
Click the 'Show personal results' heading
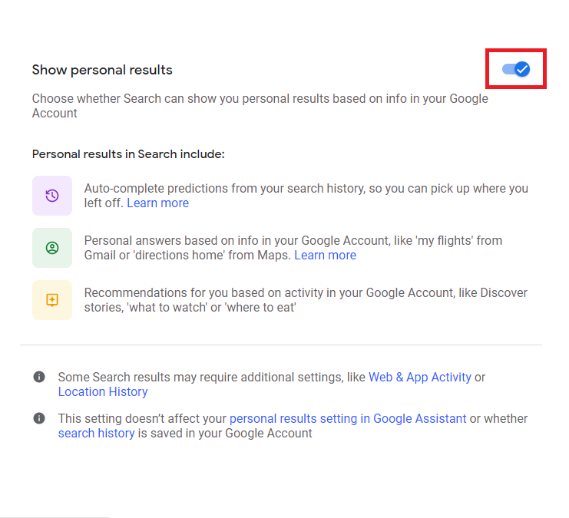tap(102, 71)
